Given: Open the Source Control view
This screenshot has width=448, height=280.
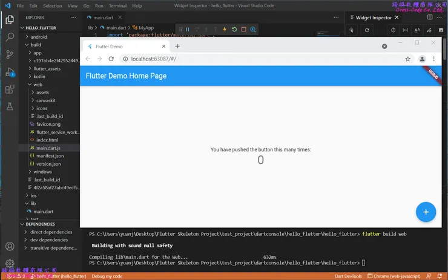Looking at the screenshot, I should pyautogui.click(x=10, y=54).
